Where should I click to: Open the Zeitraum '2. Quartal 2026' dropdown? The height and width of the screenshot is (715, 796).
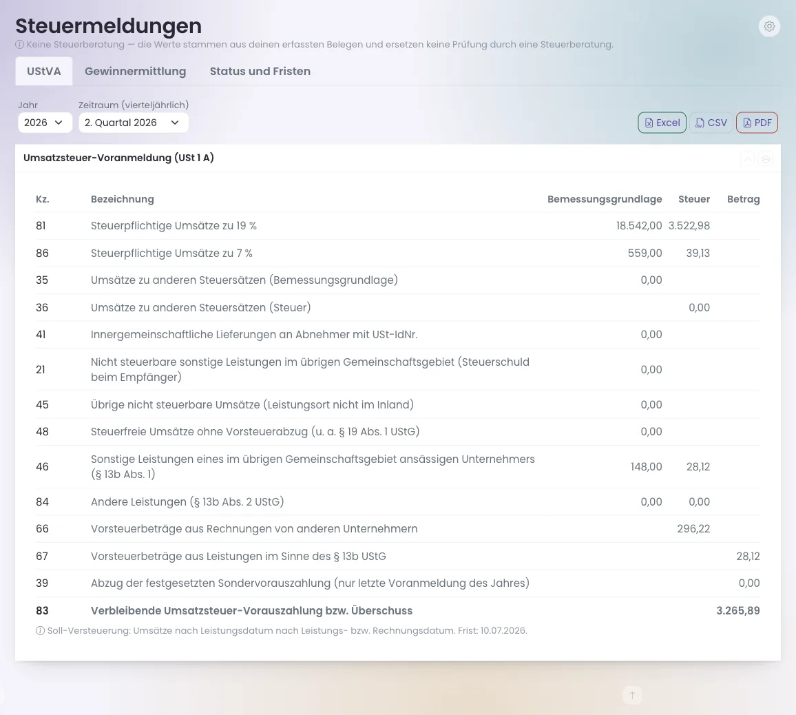click(133, 123)
